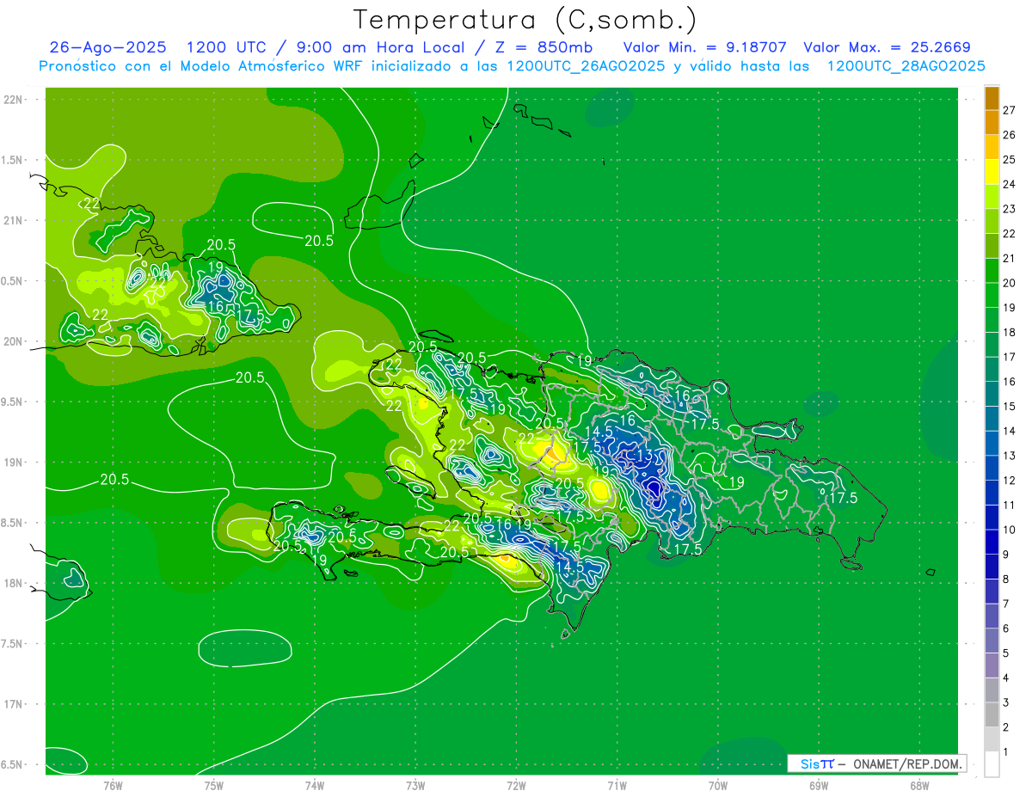Click the 27 label on the color scale
The image size is (1032, 797).
1009,109
